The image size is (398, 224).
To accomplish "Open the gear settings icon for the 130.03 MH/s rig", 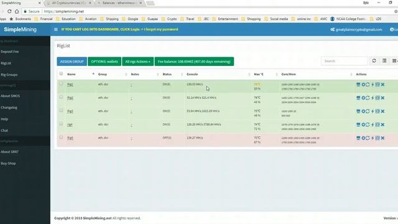I will coord(363,85).
